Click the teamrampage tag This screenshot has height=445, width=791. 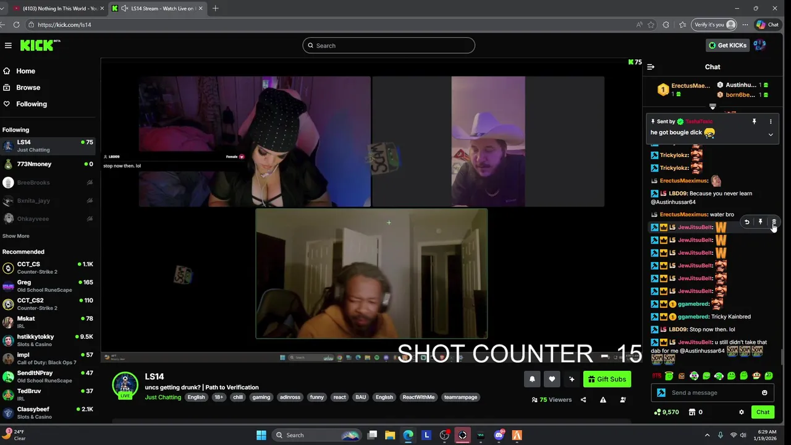pos(460,397)
